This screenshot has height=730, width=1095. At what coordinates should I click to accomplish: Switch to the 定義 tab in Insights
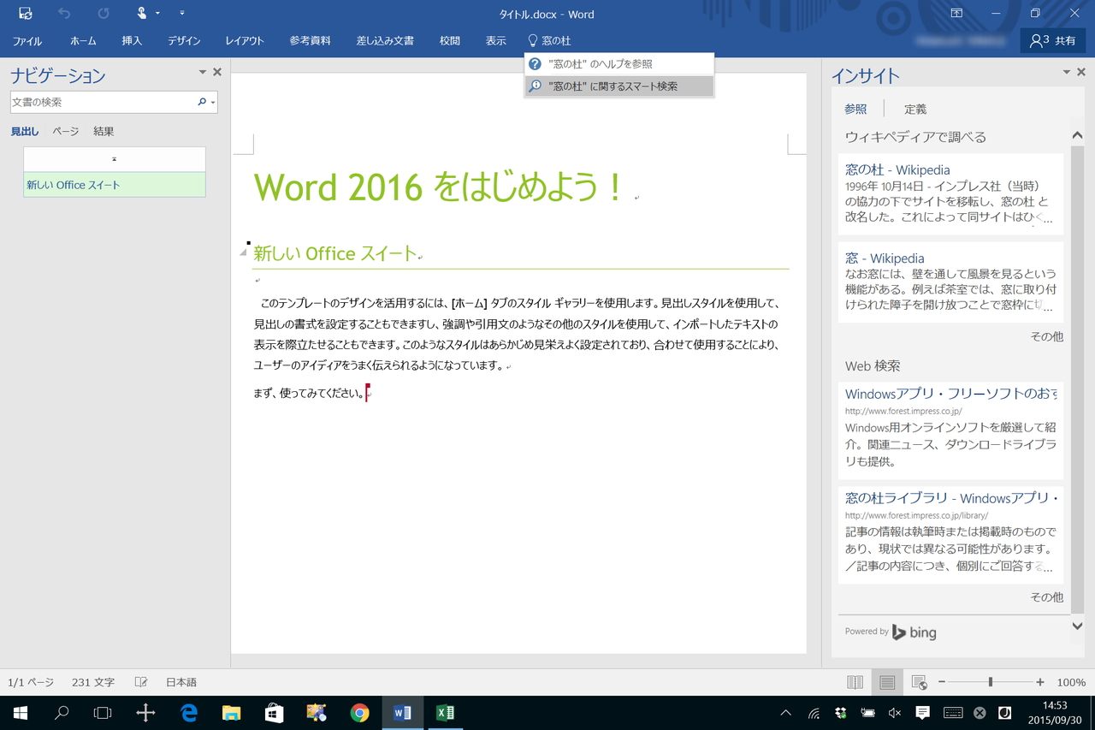pos(914,109)
